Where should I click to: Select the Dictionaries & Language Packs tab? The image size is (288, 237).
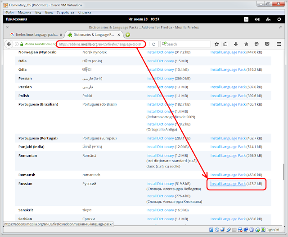click(x=94, y=35)
